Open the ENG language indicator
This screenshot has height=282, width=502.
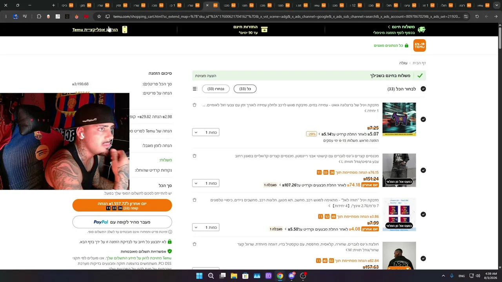click(462, 276)
